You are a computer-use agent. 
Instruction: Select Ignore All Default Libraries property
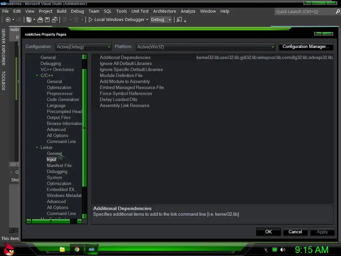click(126, 64)
